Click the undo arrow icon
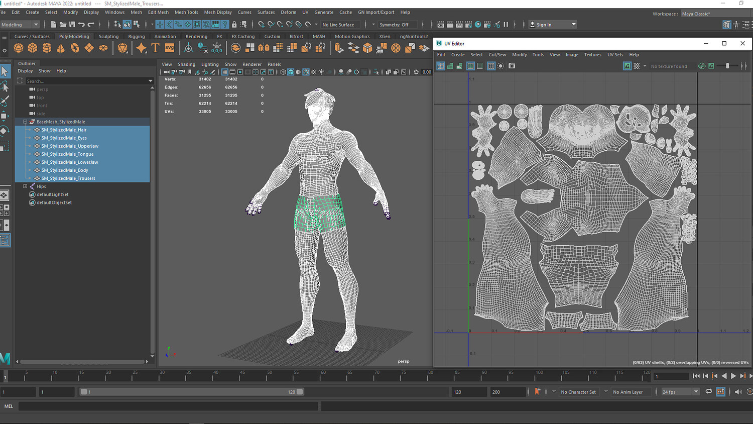This screenshot has height=424, width=753. click(81, 24)
